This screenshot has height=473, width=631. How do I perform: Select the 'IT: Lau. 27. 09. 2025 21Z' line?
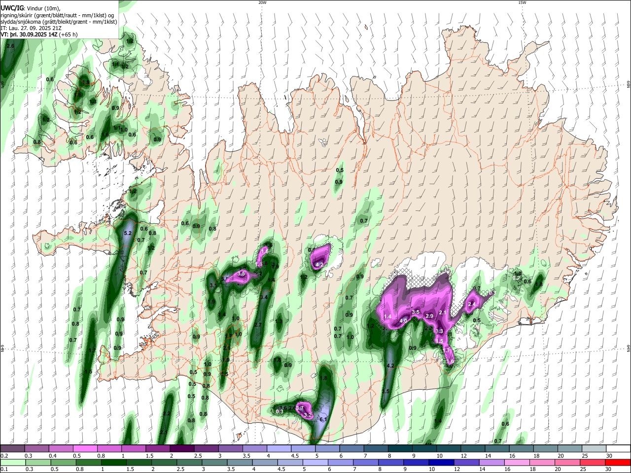pyautogui.click(x=30, y=28)
